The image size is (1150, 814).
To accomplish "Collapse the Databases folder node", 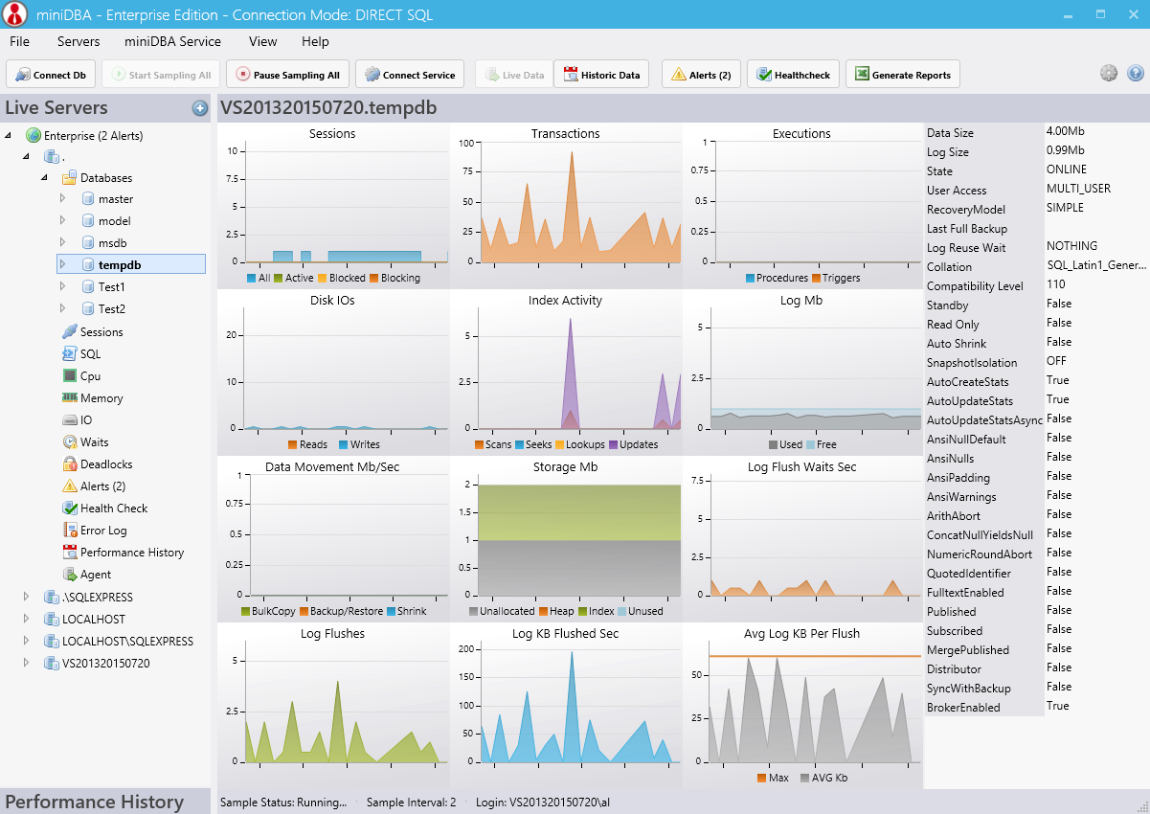I will [x=45, y=178].
